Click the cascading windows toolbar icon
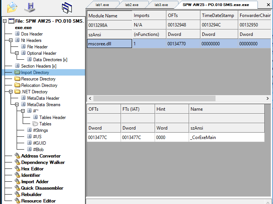 tap(67, 8)
